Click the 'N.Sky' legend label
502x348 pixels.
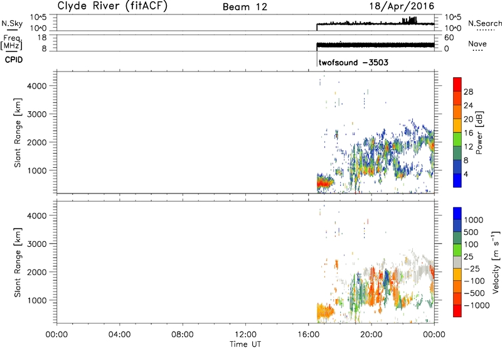12,23
